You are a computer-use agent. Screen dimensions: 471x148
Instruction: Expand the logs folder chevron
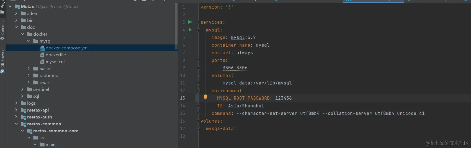tap(16, 103)
